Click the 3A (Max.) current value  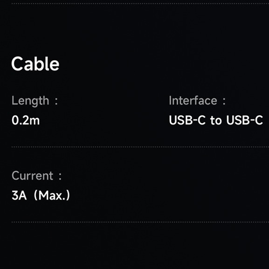pos(41,195)
